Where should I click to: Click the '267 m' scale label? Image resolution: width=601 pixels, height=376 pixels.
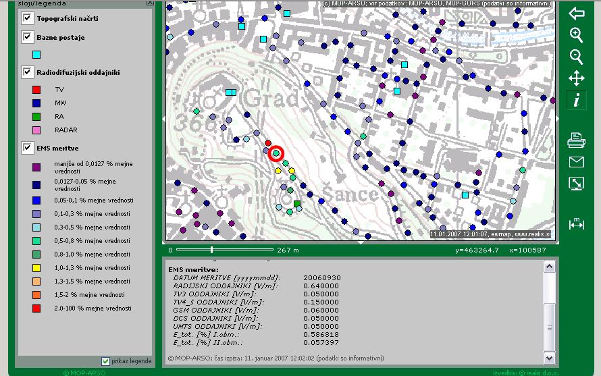[288, 250]
